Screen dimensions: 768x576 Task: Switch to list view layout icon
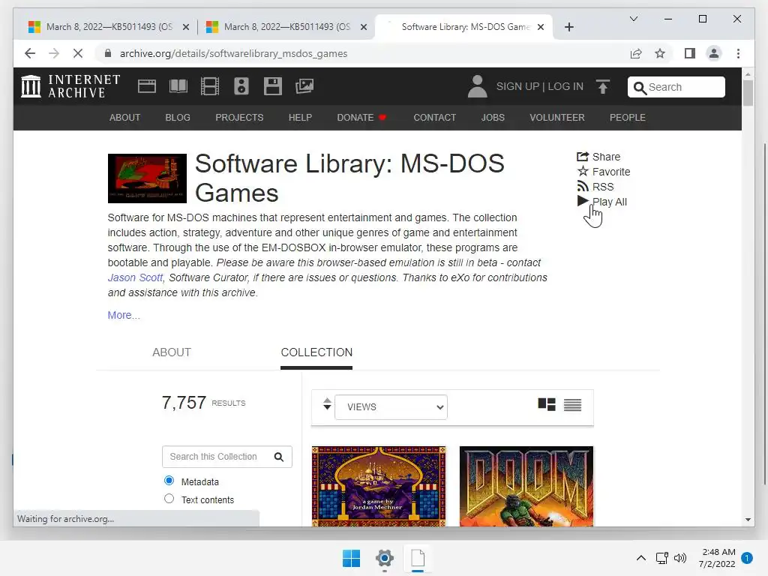point(572,405)
